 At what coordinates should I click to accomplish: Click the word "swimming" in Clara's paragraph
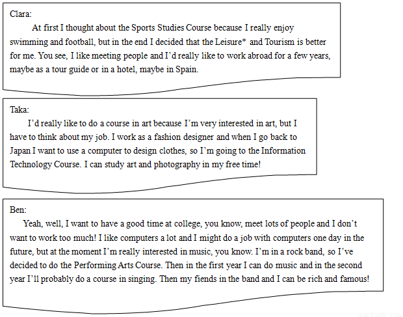29,42
